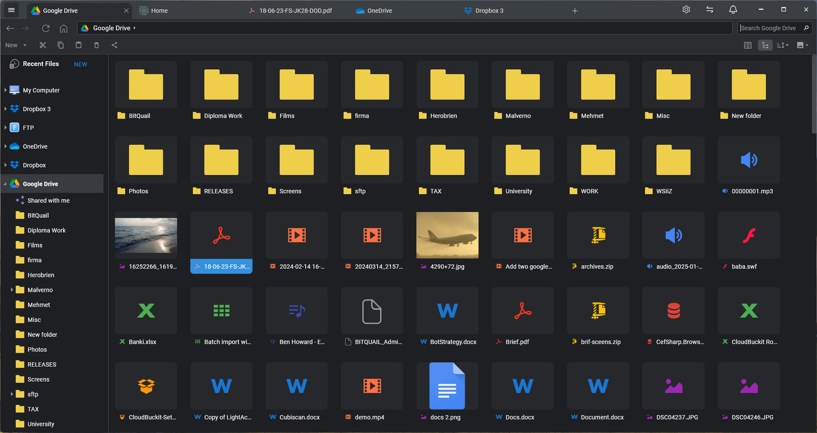Select Diploma Work in the sidebar tree
This screenshot has width=817, height=433.
click(47, 230)
